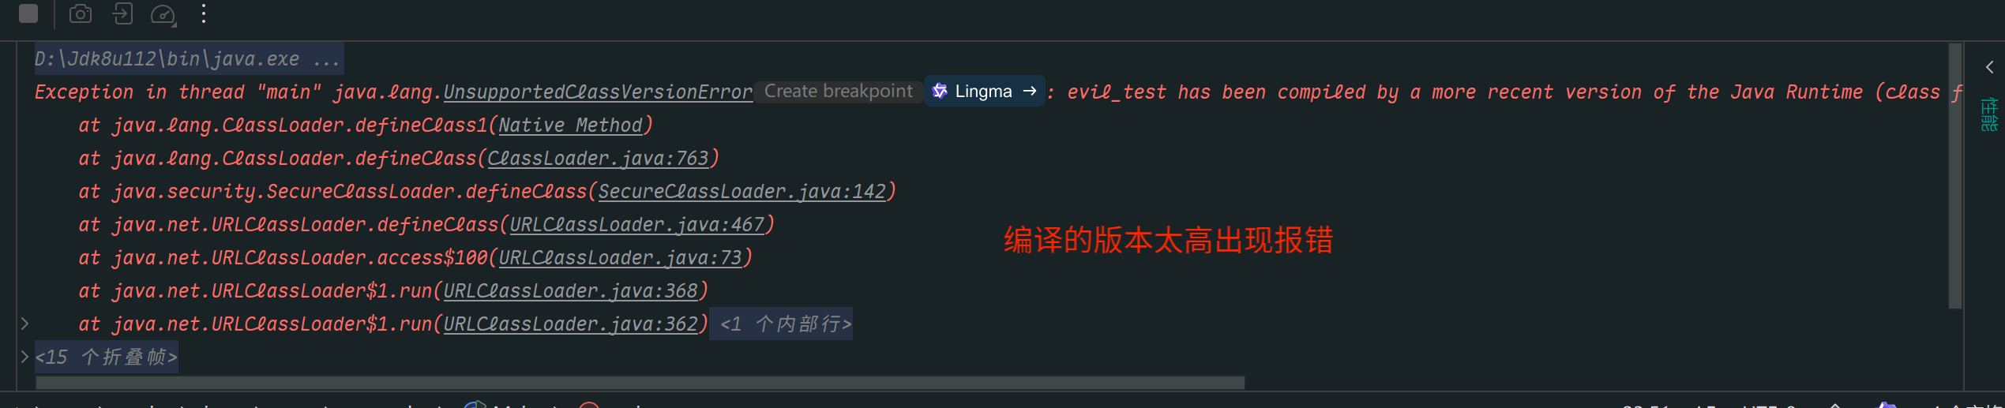Click the exit arrow icon in toolbar
Image resolution: width=2005 pixels, height=408 pixels.
pos(122,13)
